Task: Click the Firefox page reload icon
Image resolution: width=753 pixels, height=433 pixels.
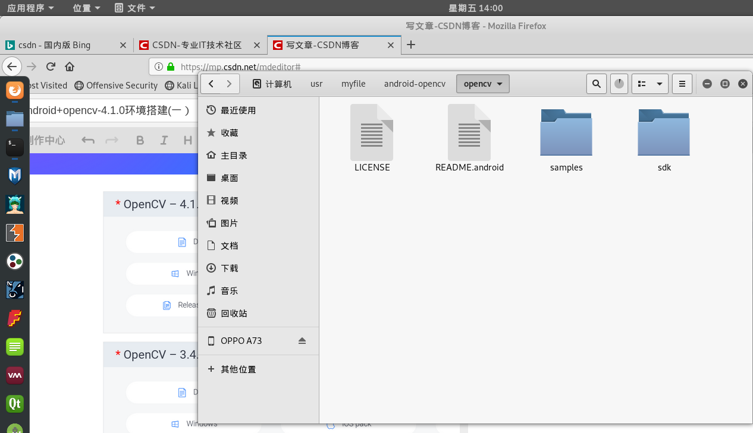Action: click(x=51, y=67)
